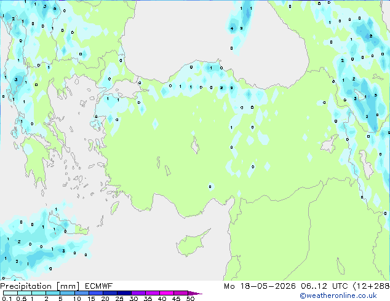Screen dimensions: 390x301
Task: Pick the 40–45 mm magenta legend box
Action: point(167,293)
